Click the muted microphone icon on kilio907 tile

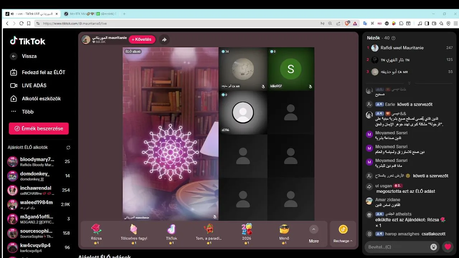click(x=311, y=86)
